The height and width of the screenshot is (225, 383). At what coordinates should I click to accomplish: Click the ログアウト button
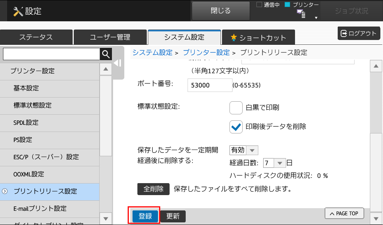[359, 33]
